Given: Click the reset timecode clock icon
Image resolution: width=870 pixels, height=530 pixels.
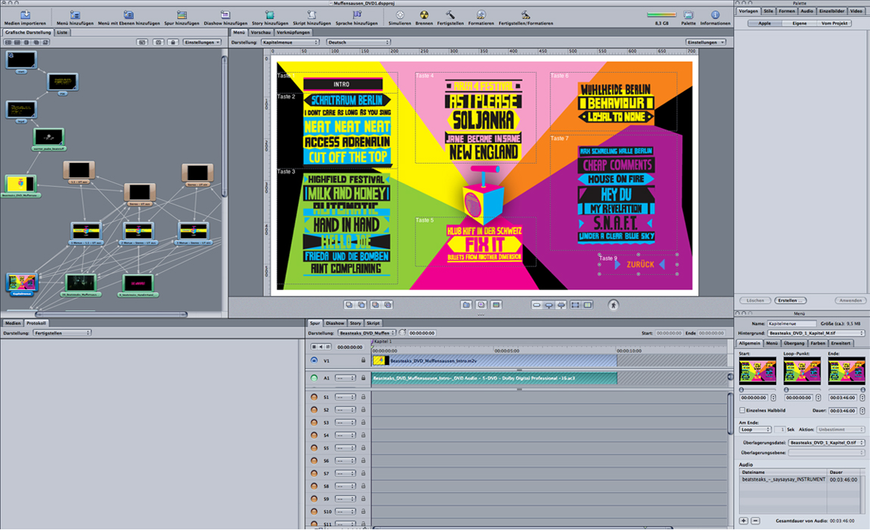Looking at the screenshot, I should 402,333.
